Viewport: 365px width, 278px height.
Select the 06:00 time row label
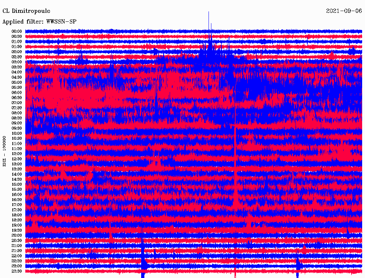coord(17,92)
